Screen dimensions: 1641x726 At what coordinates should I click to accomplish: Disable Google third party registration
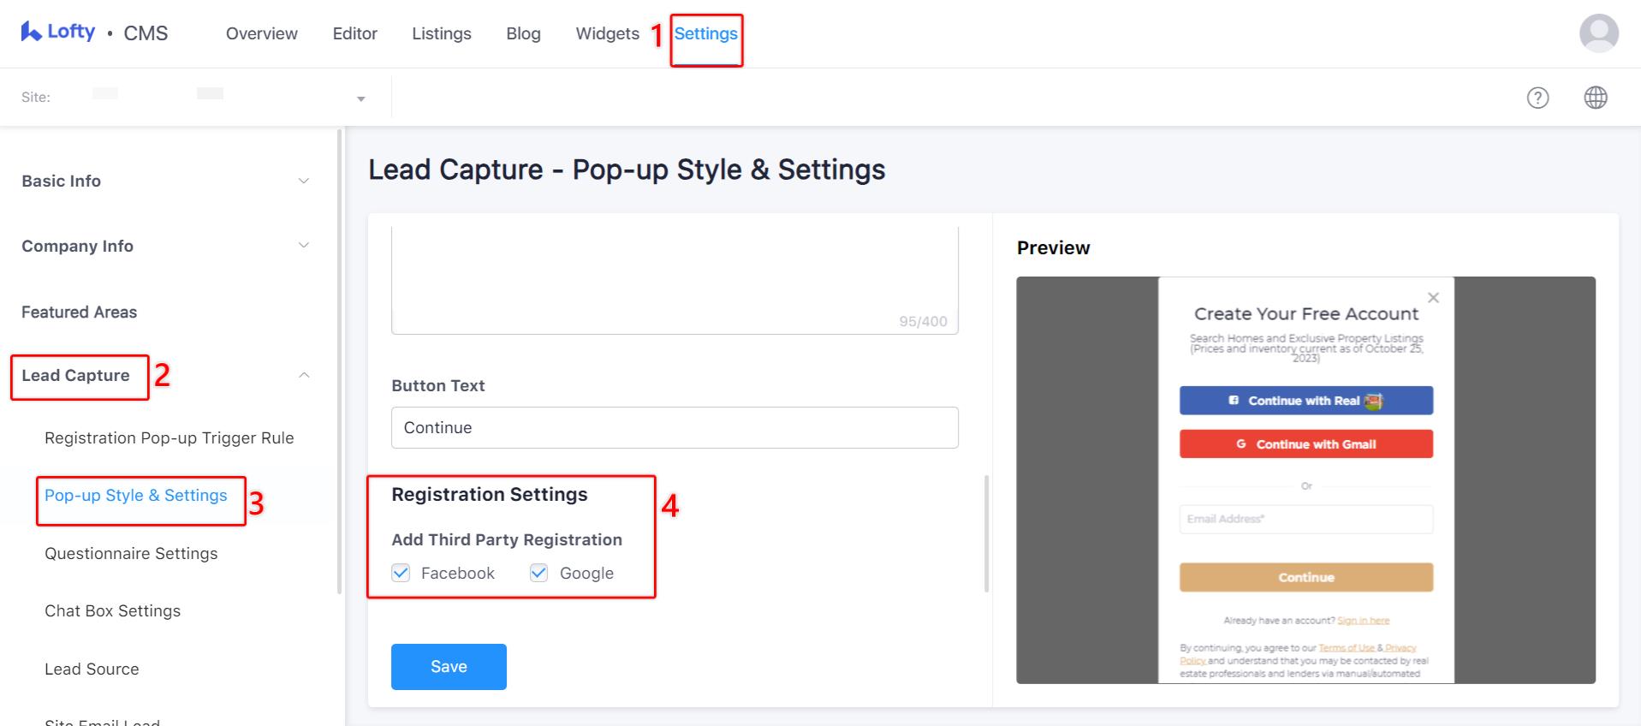(538, 573)
